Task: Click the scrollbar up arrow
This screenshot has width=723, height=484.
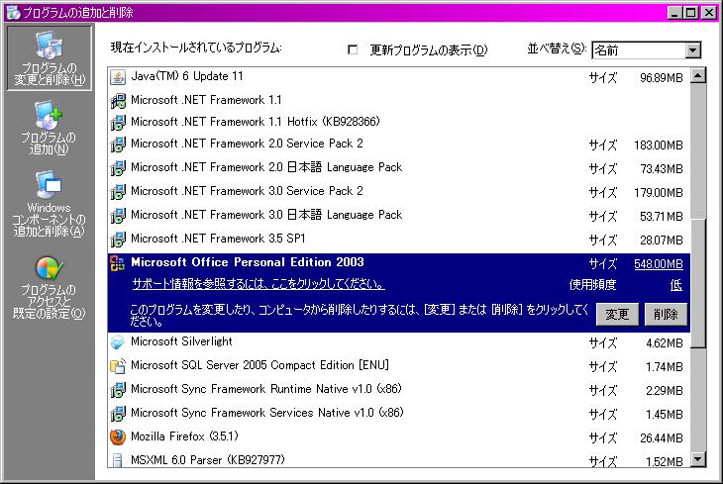Action: point(698,75)
